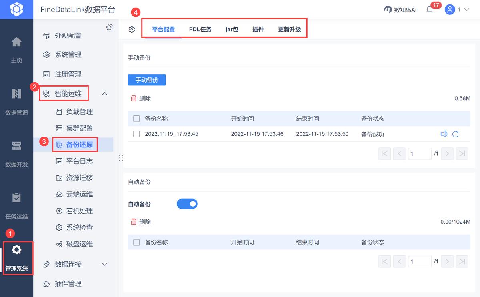Collapse the 智能运维 menu section

tap(104, 93)
